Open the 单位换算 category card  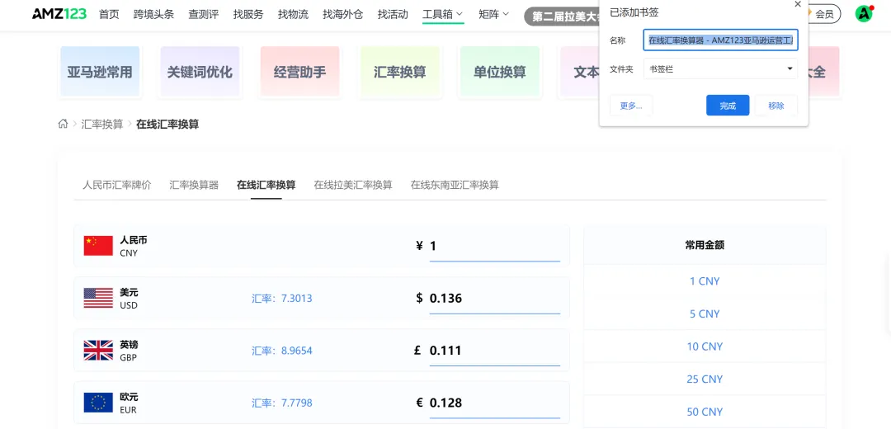click(x=500, y=72)
